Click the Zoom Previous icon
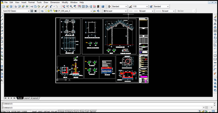The height and width of the screenshot is (113, 218). (x=75, y=7)
